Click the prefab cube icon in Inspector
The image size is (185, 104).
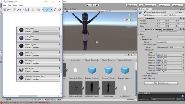coord(140,12)
